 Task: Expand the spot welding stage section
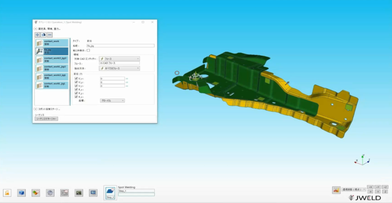(36, 109)
